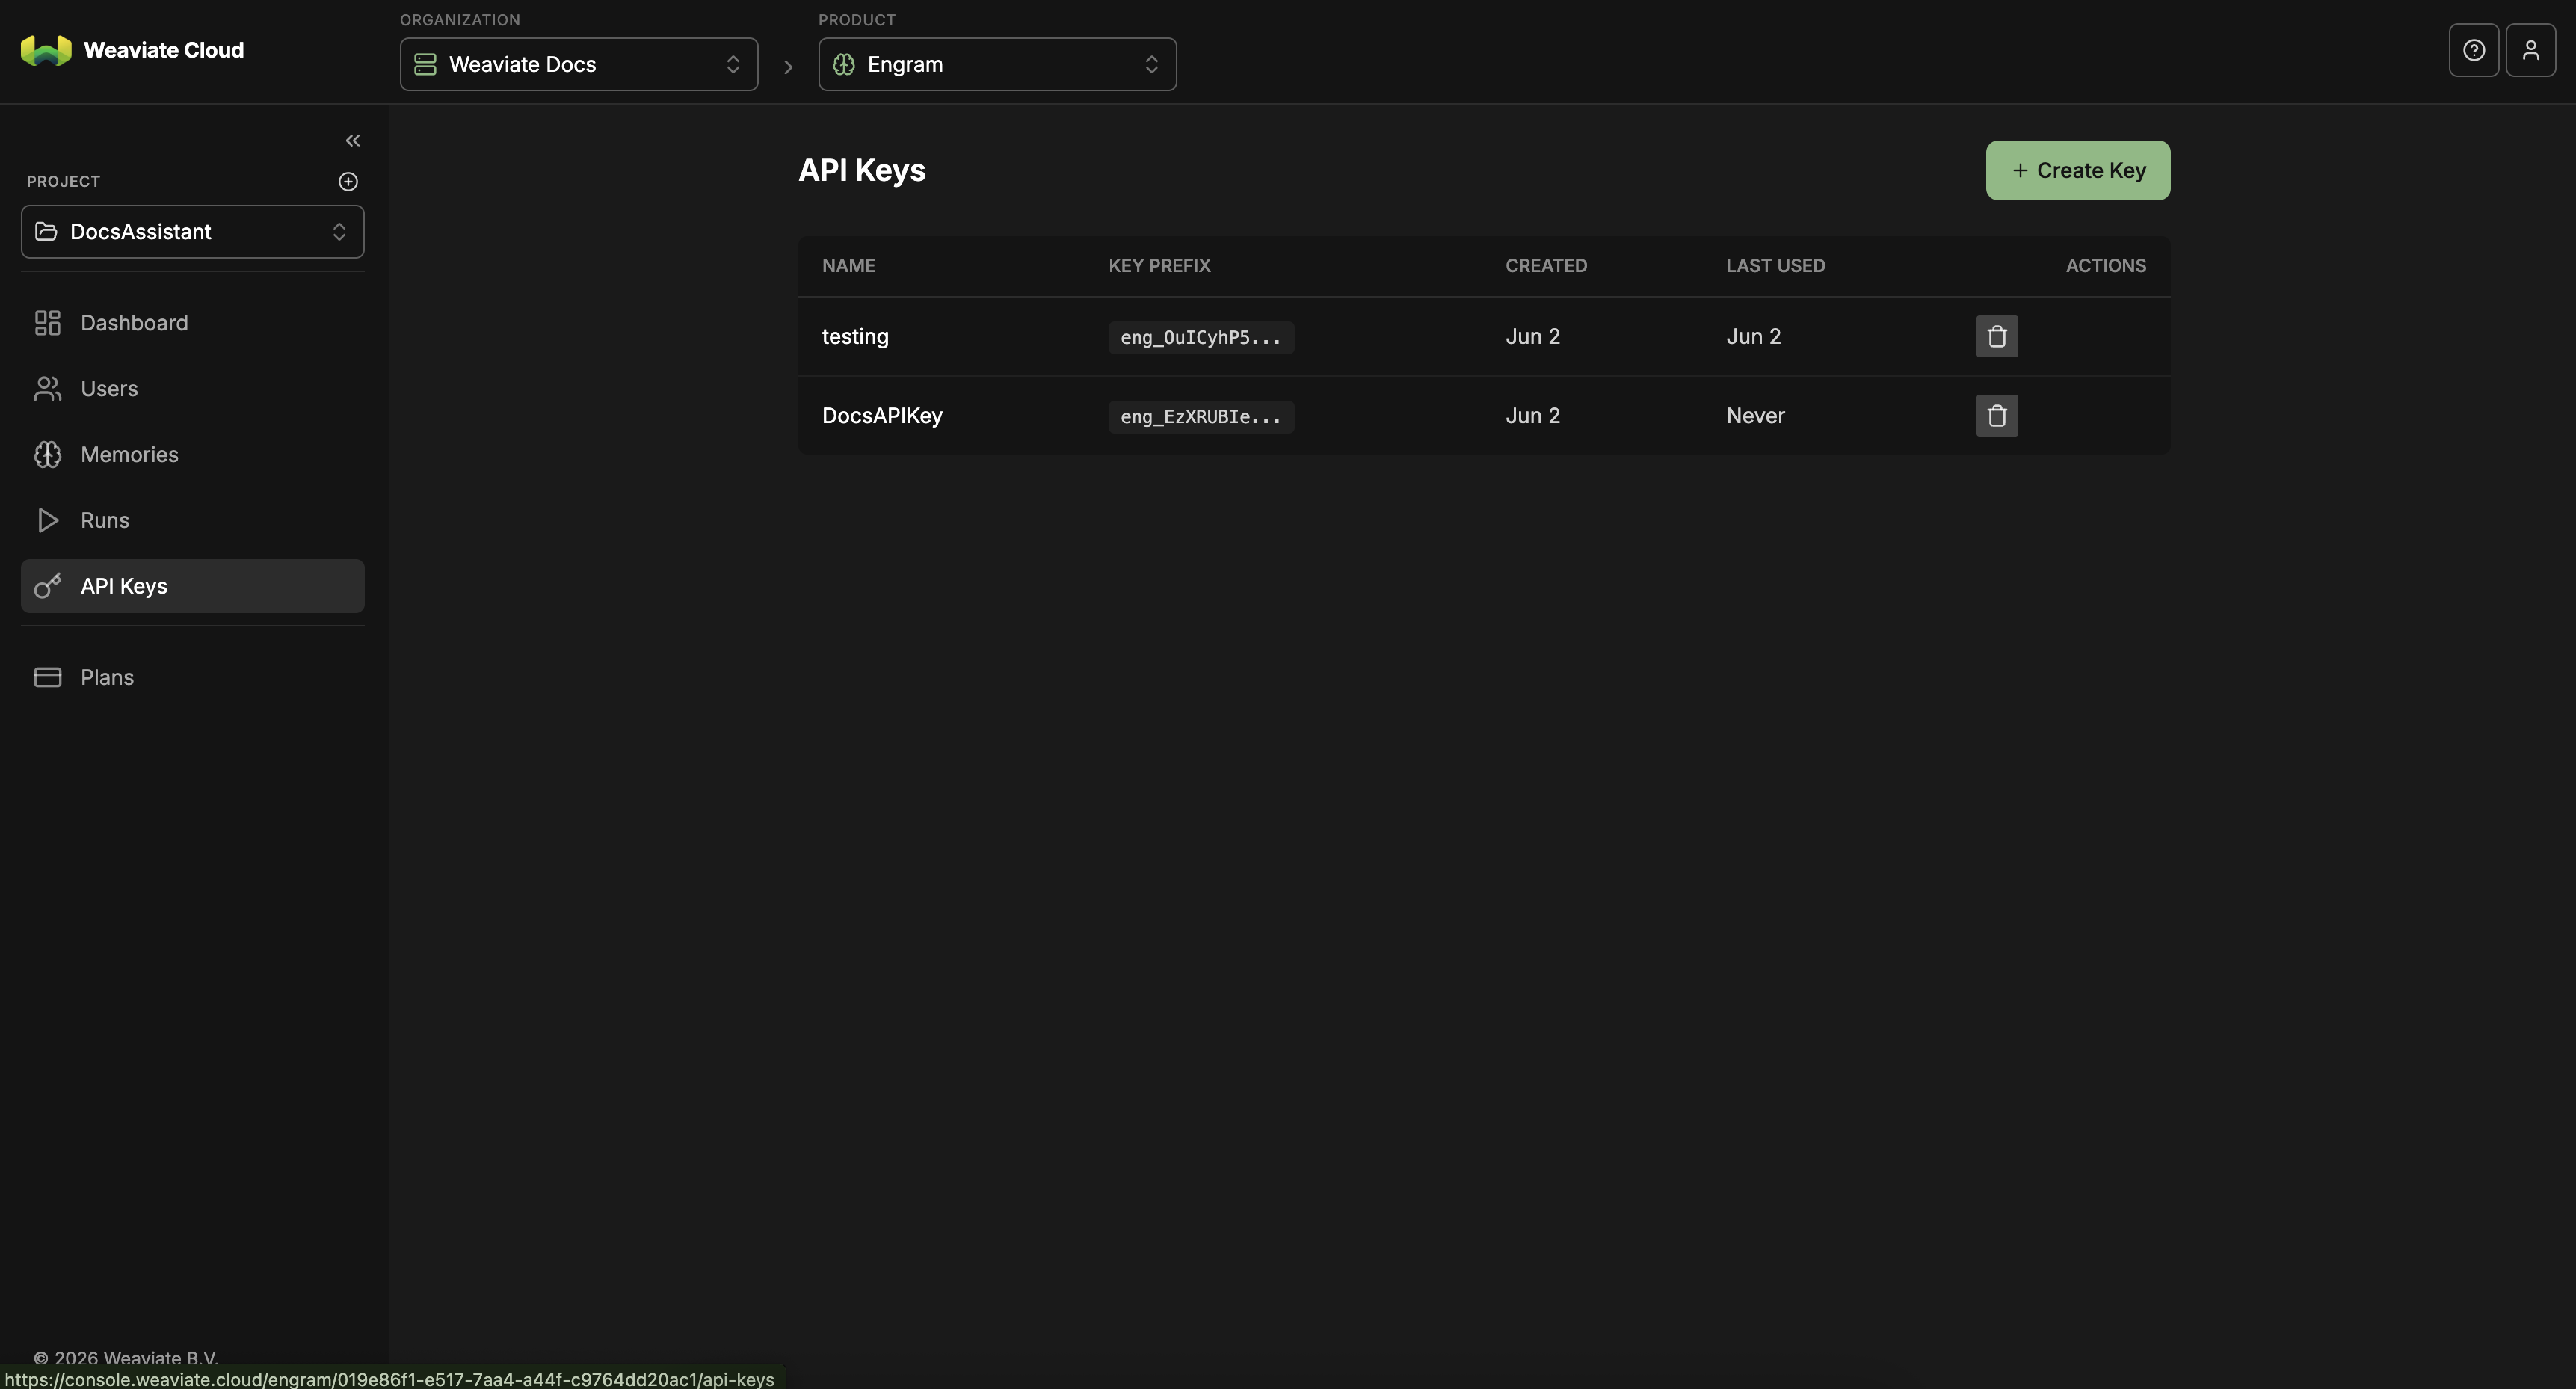This screenshot has width=2576, height=1389.
Task: Open the DocsAssistant project dropdown
Action: pyautogui.click(x=192, y=232)
